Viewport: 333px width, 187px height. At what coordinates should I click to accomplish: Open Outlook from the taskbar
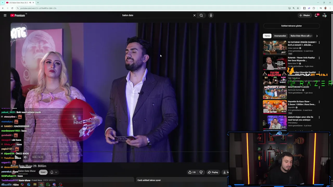coord(28,185)
